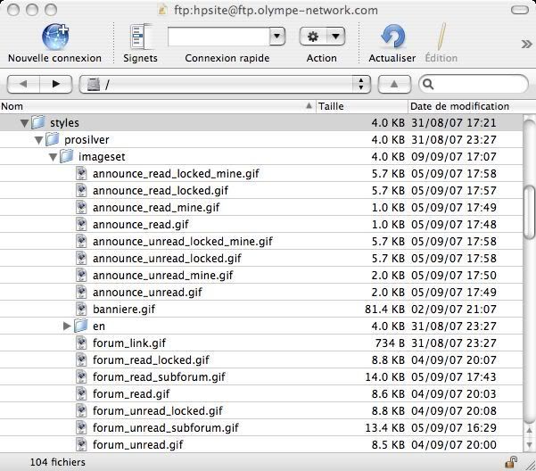This screenshot has width=536, height=471.
Task: Click the forward navigation arrow
Action: [56, 84]
